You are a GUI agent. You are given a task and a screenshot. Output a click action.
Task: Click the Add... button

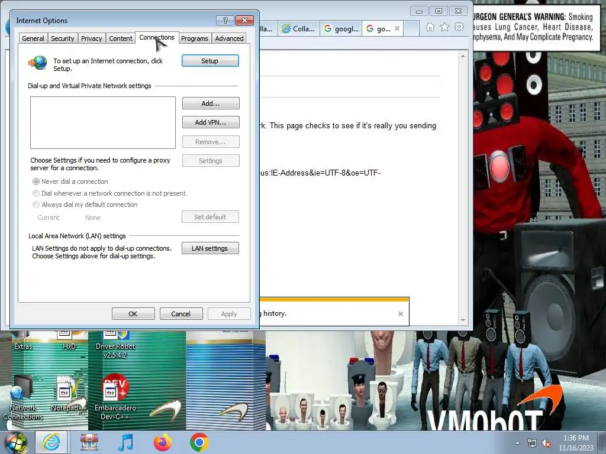[x=211, y=103]
